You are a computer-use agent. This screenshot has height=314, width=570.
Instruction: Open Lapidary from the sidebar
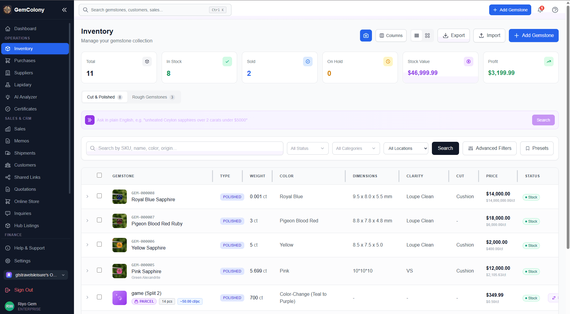point(35,85)
